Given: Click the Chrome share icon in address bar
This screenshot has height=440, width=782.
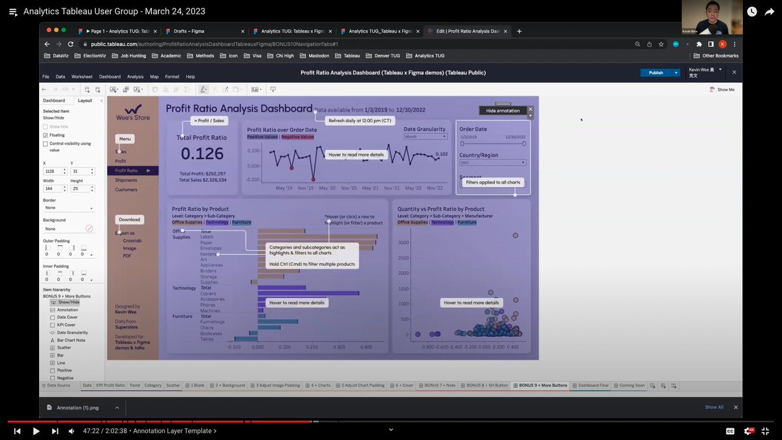Looking at the screenshot, I should [649, 44].
